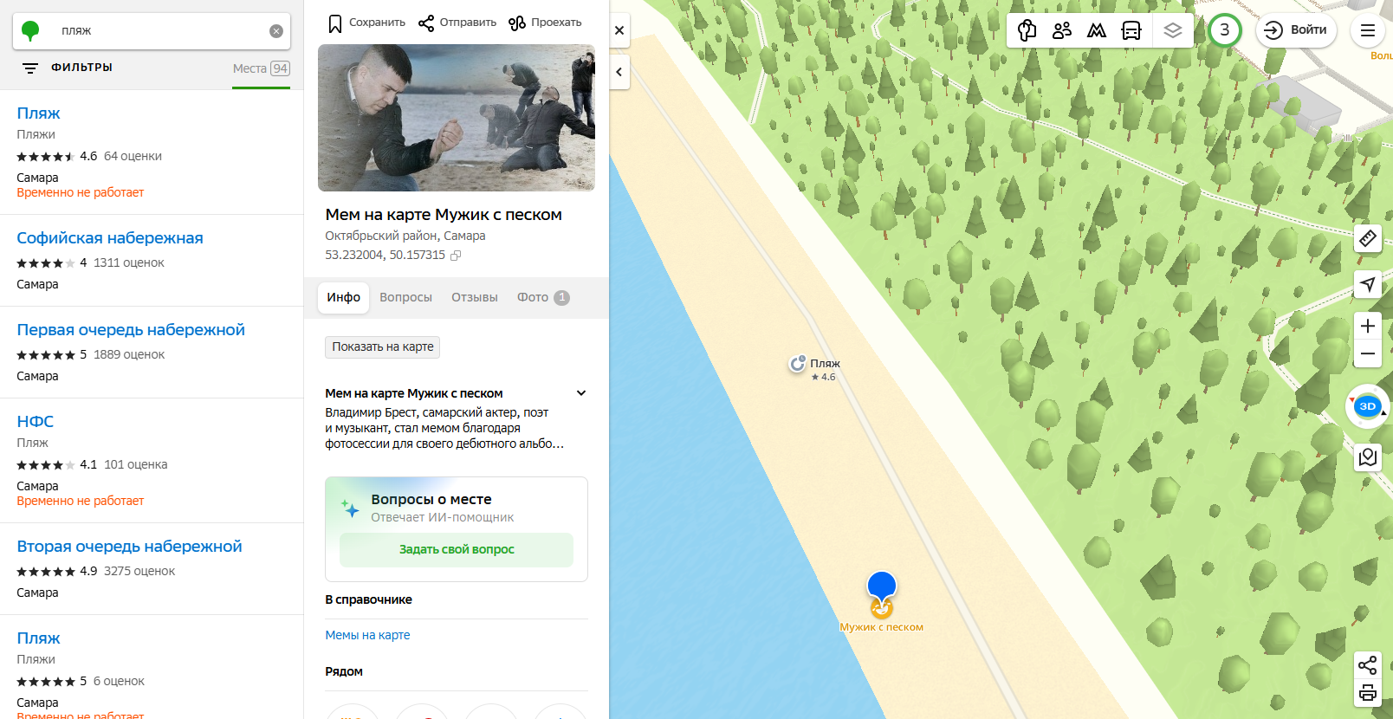Open the hamburger main menu
This screenshot has height=719, width=1393.
[1367, 30]
